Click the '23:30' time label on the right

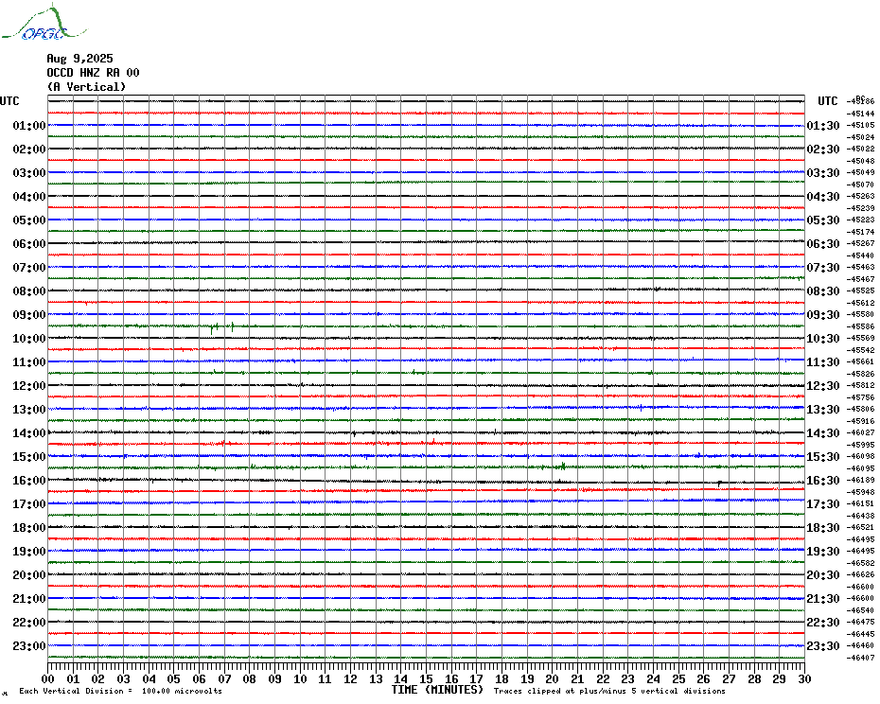click(823, 645)
